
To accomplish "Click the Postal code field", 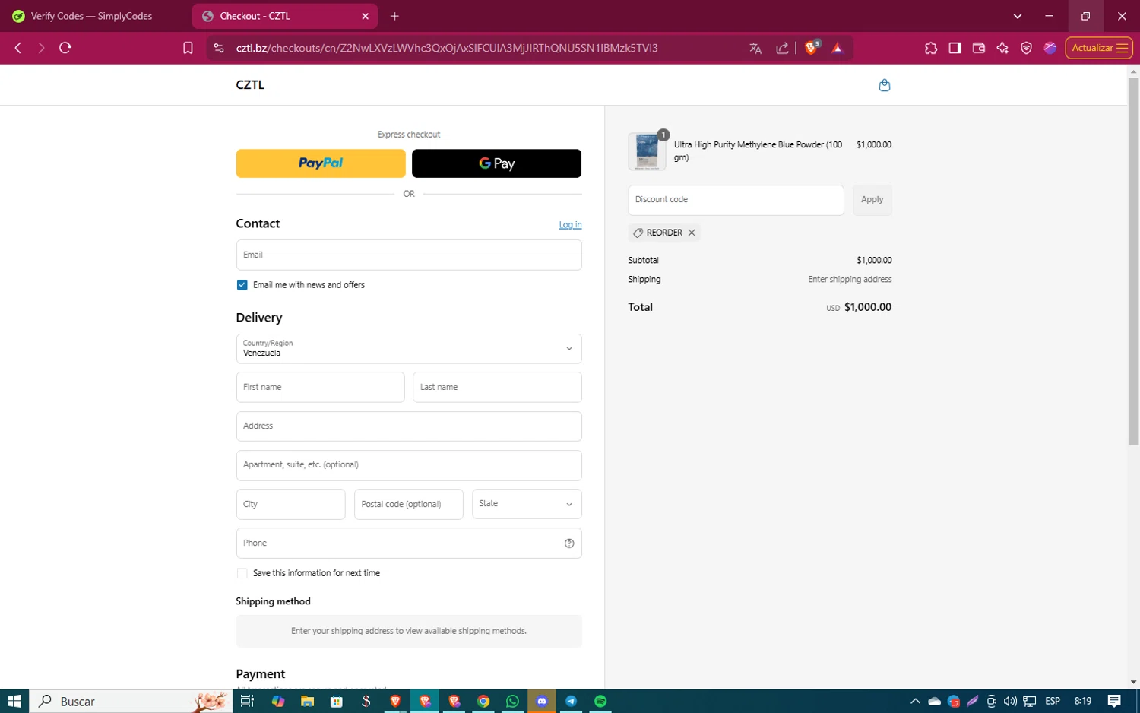I will click(x=409, y=504).
